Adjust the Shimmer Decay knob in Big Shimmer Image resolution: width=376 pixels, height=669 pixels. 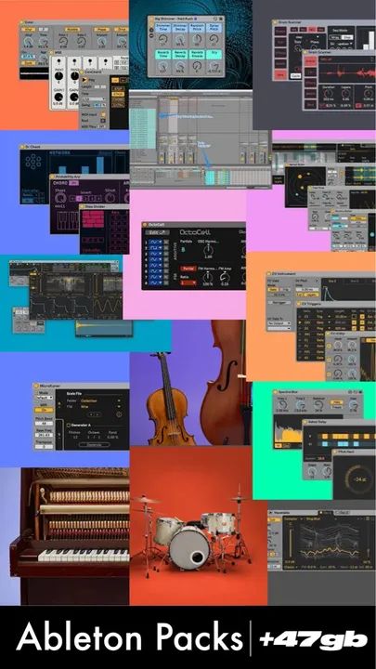coord(179,39)
